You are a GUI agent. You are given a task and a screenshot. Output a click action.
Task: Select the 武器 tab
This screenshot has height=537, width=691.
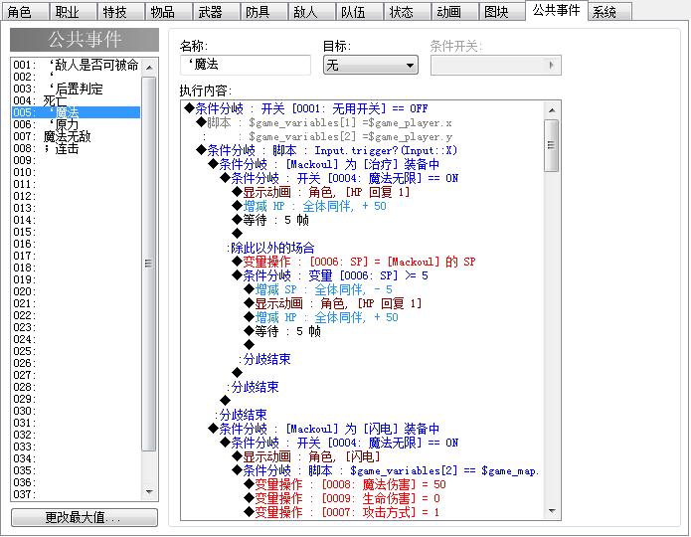[x=216, y=12]
